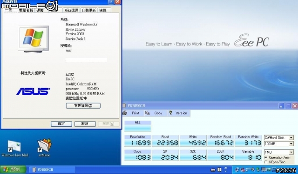Viewport: 298px width, 174px height.
Task: Expand the 1MB block size dropdown
Action: tap(291, 152)
